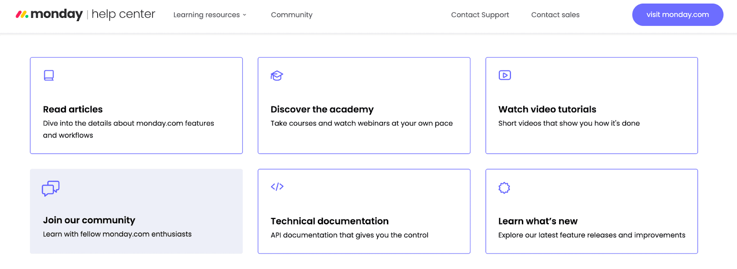Open the Read articles heading
The width and height of the screenshot is (737, 269).
point(73,109)
